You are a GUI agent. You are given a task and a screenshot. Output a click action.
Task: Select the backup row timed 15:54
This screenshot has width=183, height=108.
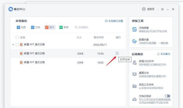pyautogui.click(x=68, y=53)
